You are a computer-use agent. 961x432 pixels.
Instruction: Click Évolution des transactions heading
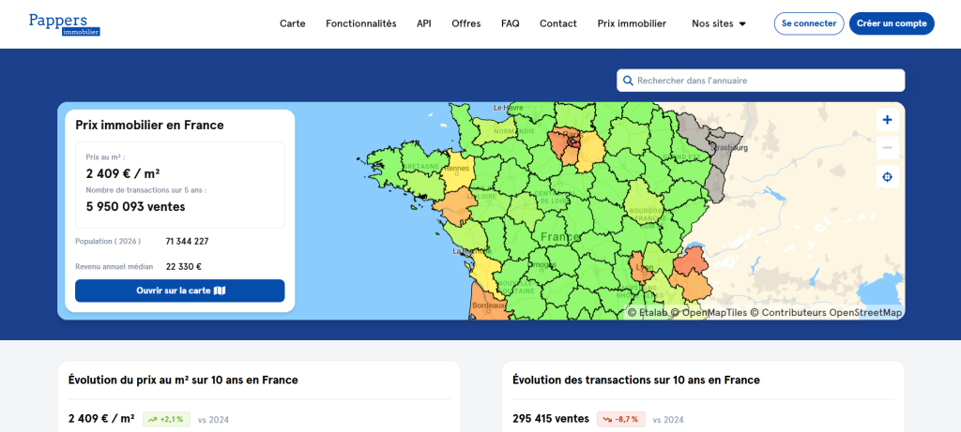click(x=636, y=380)
